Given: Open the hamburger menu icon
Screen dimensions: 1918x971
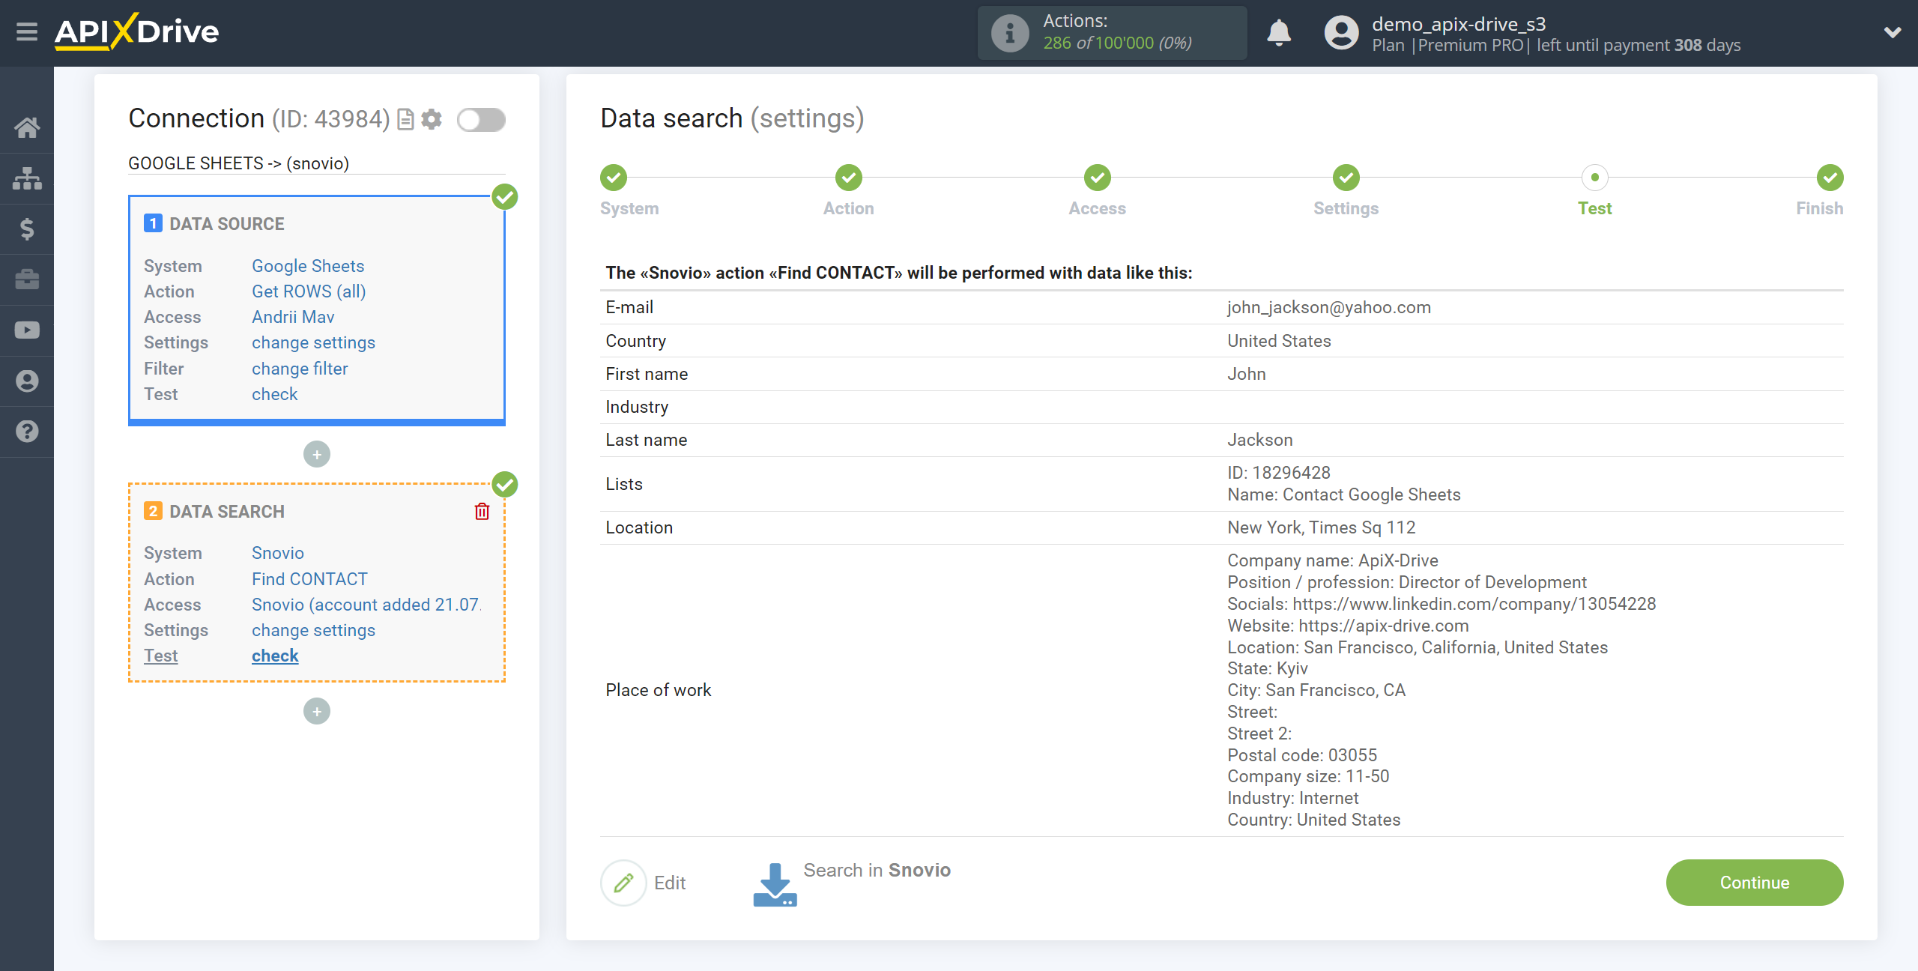Looking at the screenshot, I should 27,32.
